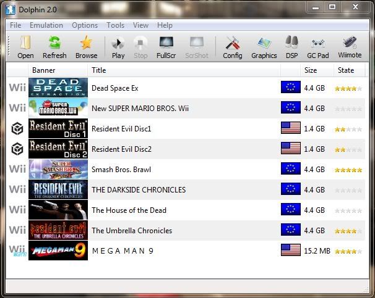Sort by the State column header
375x298 pixels.
click(349, 70)
